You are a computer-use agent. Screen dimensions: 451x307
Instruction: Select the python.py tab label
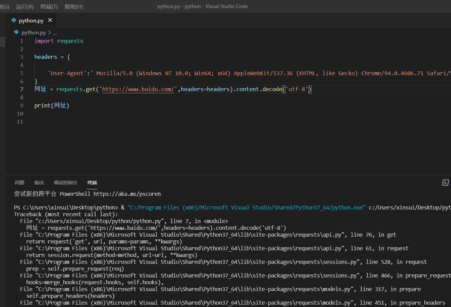(x=31, y=21)
